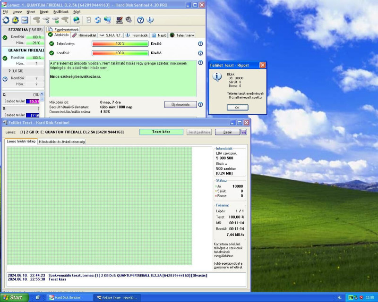Image resolution: width=378 pixels, height=302 pixels.
Task: Select the ST320014A disk in list
Action: 23,36
